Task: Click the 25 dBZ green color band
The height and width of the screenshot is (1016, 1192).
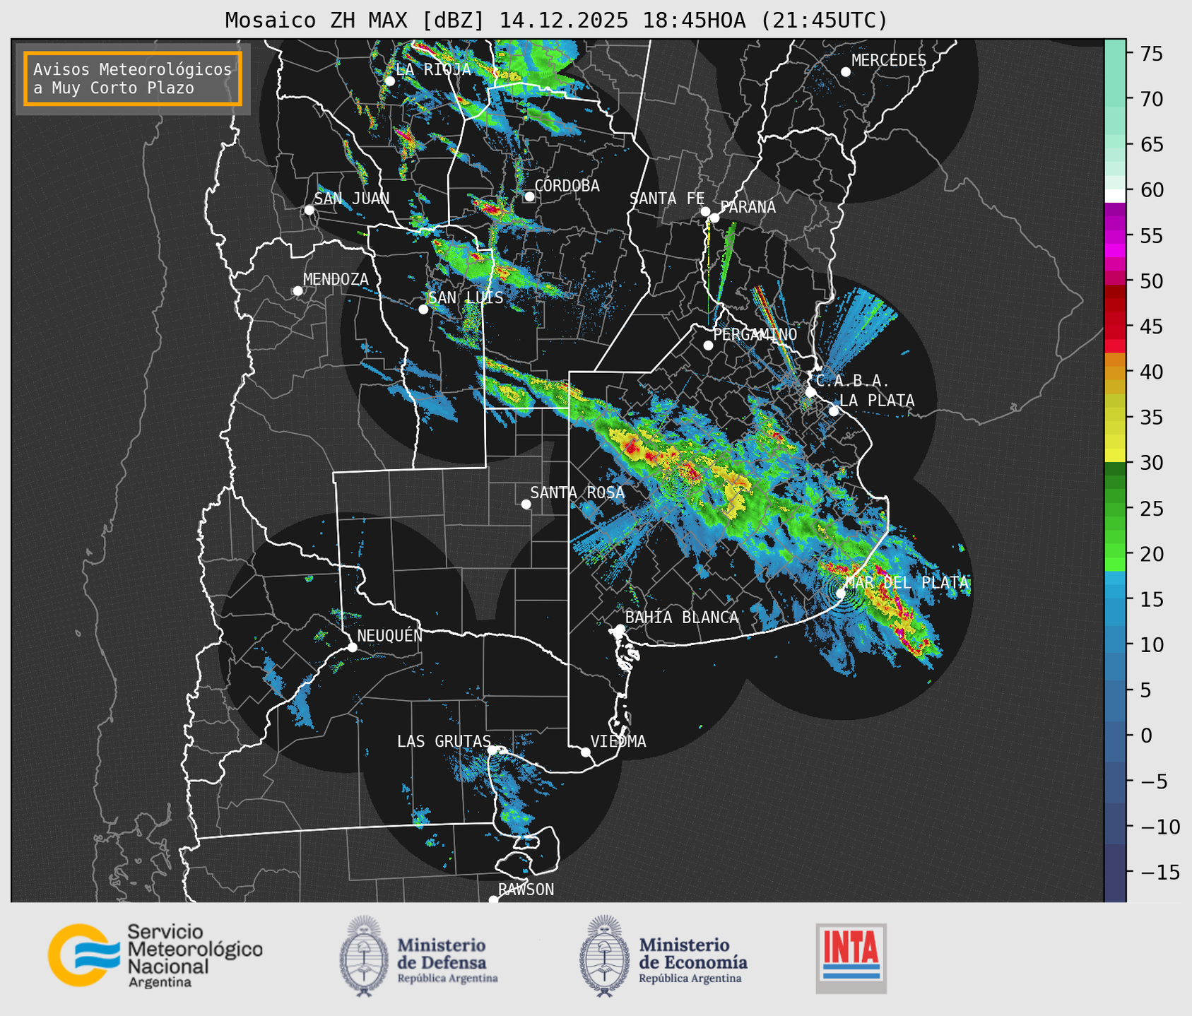Action: pyautogui.click(x=1115, y=509)
